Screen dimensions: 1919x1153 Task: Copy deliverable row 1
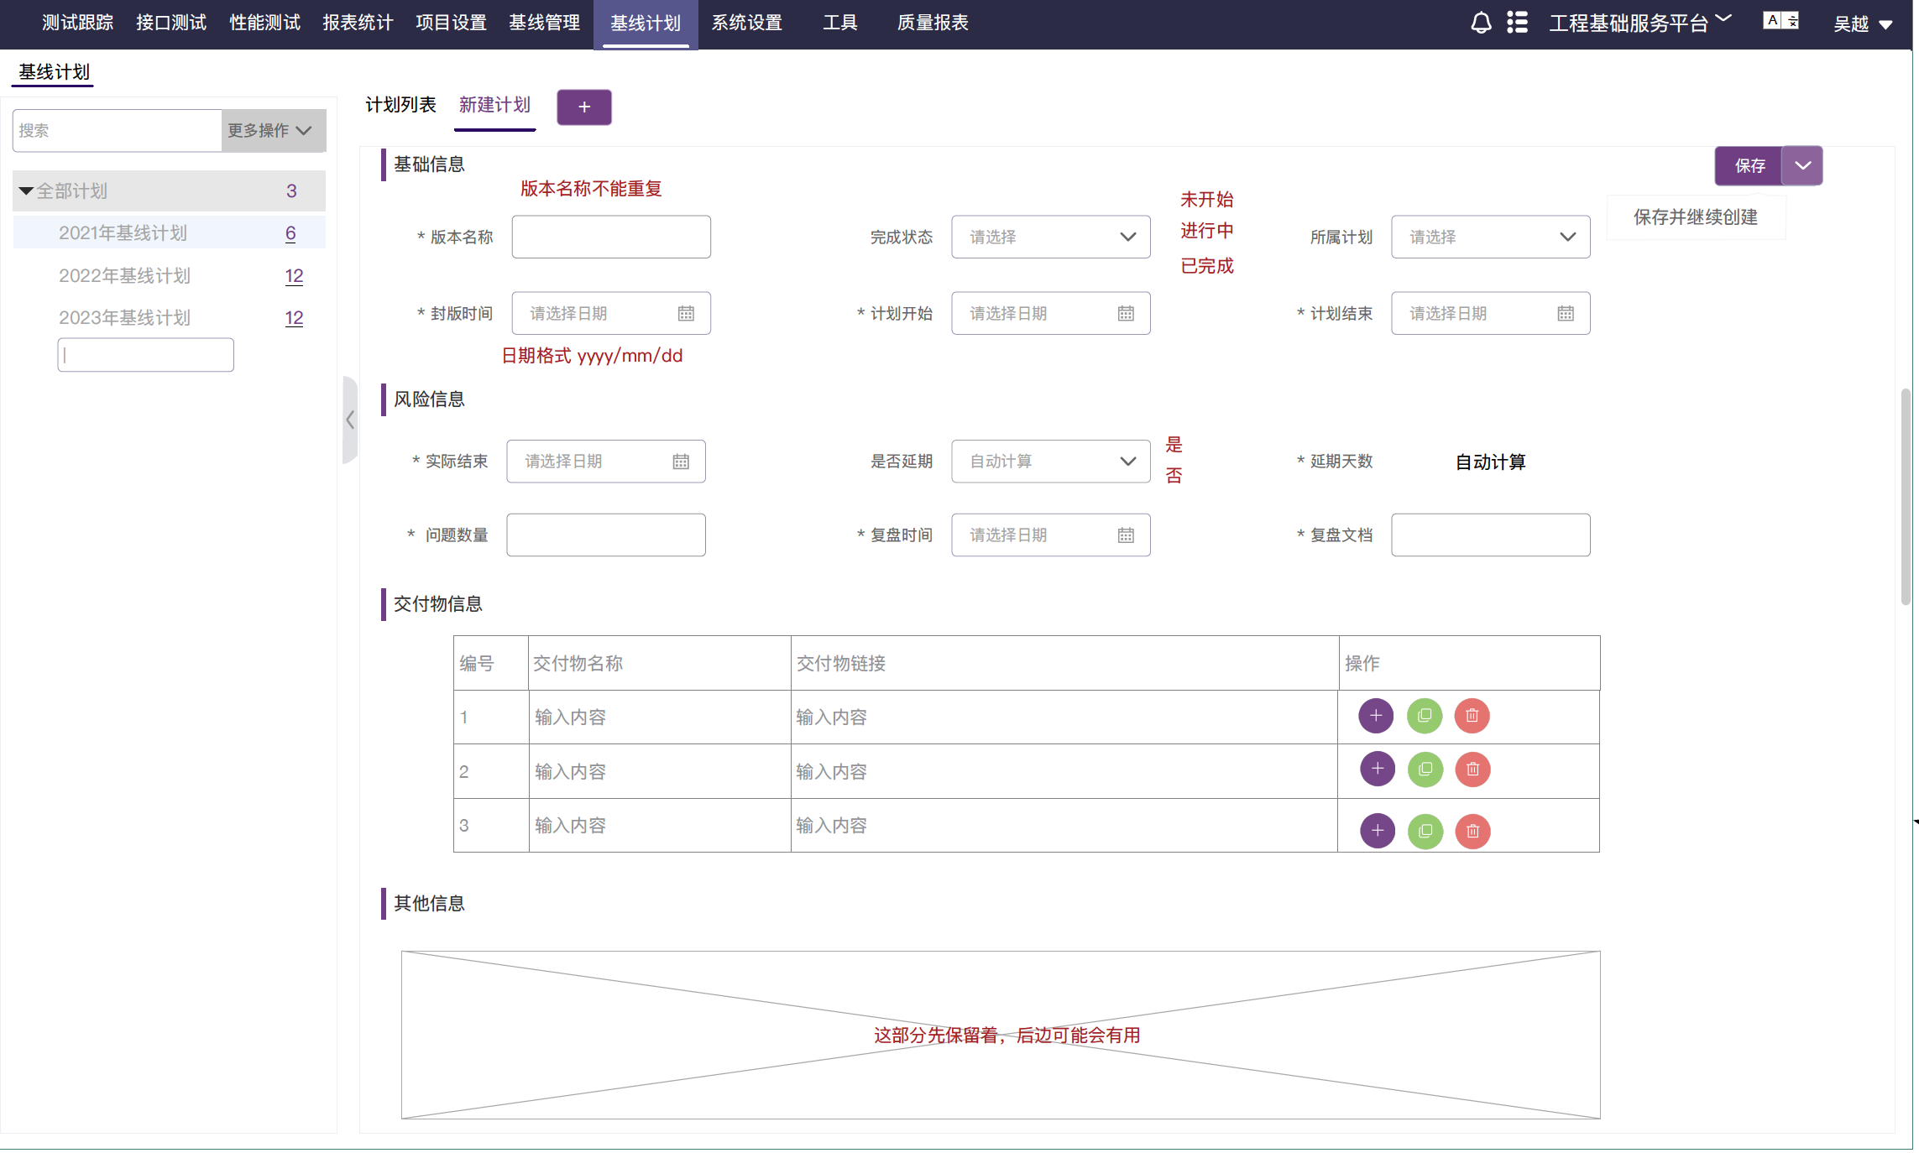pyautogui.click(x=1425, y=716)
